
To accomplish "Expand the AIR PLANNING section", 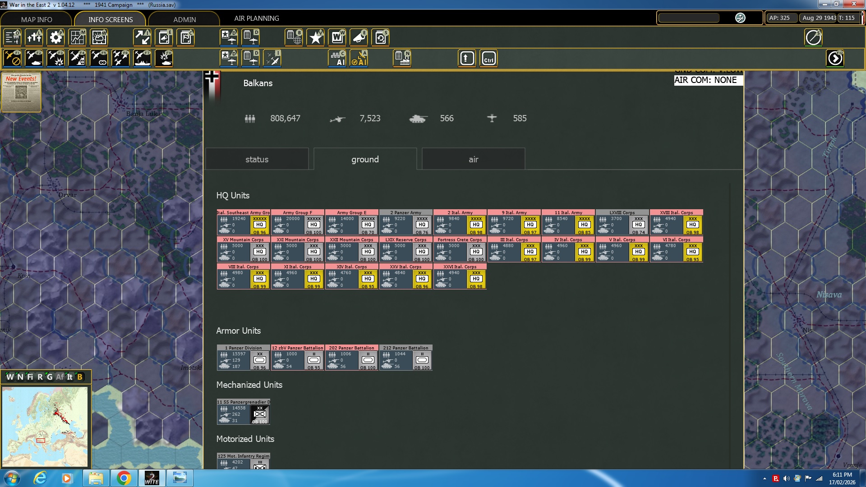I will click(x=256, y=18).
